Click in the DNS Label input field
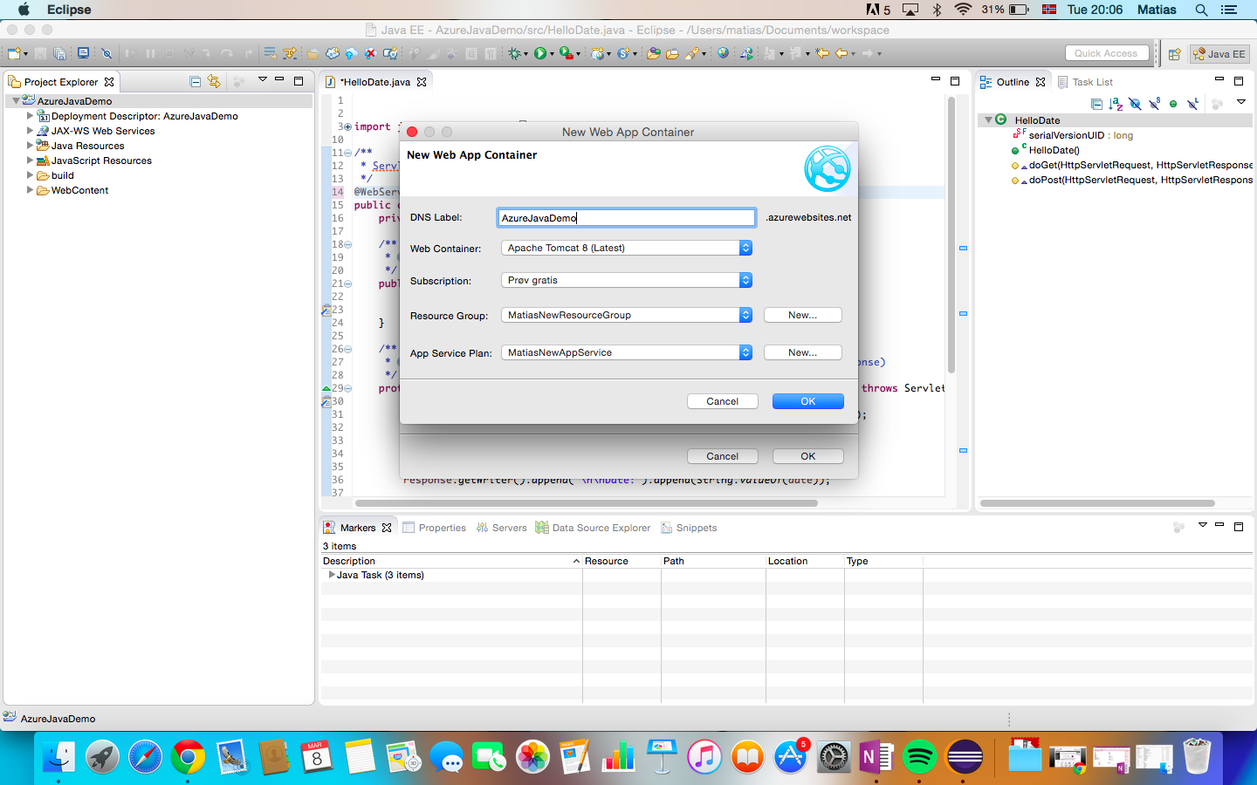 point(627,217)
